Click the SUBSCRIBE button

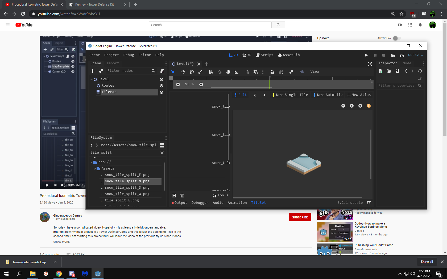click(x=300, y=217)
